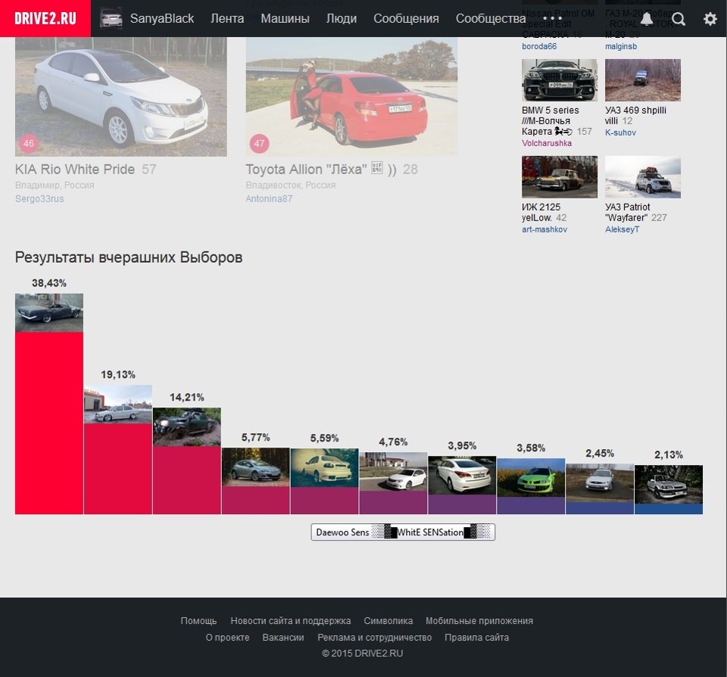Viewport: 727px width, 677px height.
Task: Open site search magnifier
Action: pyautogui.click(x=679, y=19)
